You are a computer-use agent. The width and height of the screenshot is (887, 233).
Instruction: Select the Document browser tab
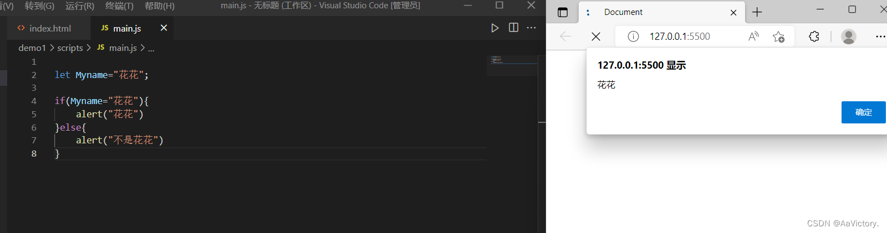pos(661,12)
